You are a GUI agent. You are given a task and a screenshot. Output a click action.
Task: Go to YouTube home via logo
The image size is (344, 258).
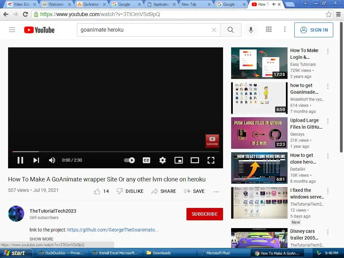pos(39,30)
